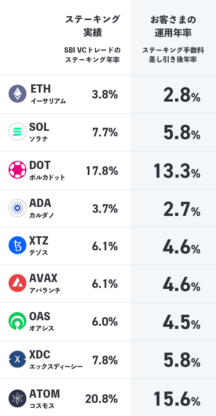Click the Cardano (ADA) coin icon

tap(17, 208)
